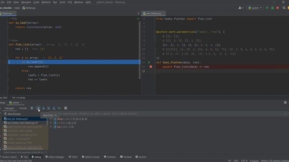Expand the res variable in debugger
Screen dimensions: 289x162
tap(51, 127)
